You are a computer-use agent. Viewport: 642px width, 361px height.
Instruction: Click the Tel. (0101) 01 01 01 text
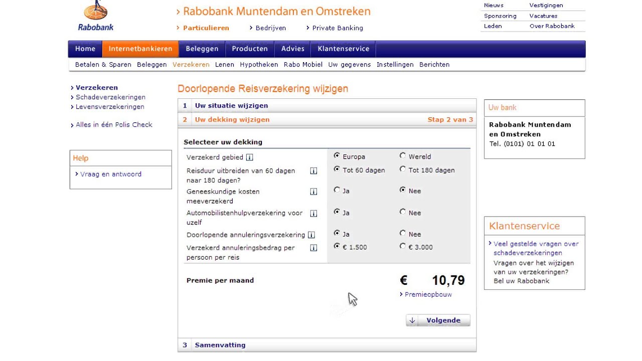coord(522,144)
